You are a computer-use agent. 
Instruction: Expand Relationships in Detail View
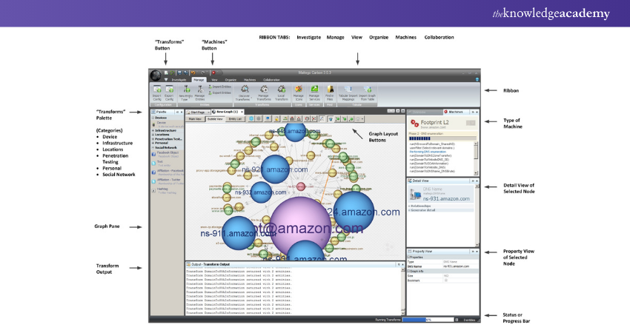[409, 206]
